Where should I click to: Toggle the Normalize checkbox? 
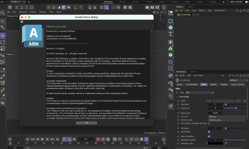[x=209, y=131]
